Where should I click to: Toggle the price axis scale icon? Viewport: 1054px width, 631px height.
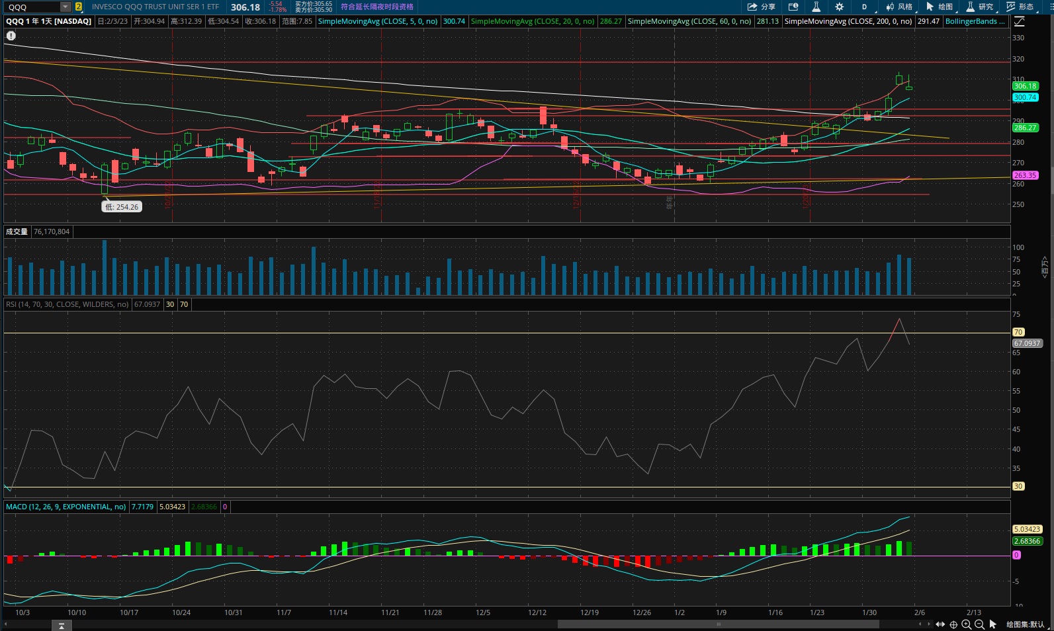click(x=1020, y=21)
